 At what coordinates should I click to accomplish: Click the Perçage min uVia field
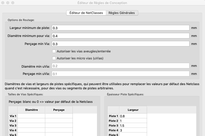pyautogui.click(x=120, y=74)
